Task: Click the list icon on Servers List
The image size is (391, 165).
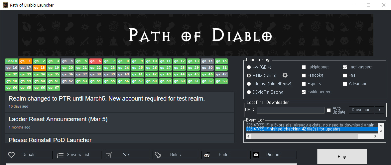Action: [x=60, y=155]
